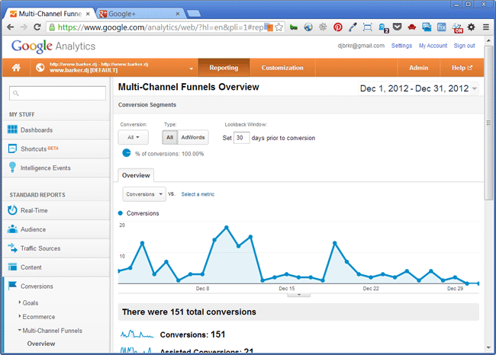Click the globe extension icon

pos(308,27)
